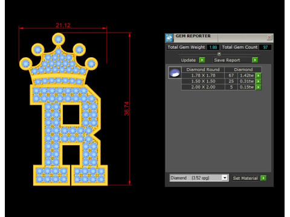Image resolution: width=290 pixels, height=217 pixels.
Task: Select the 2.00 X 2.00 size cell
Action: click(203, 87)
